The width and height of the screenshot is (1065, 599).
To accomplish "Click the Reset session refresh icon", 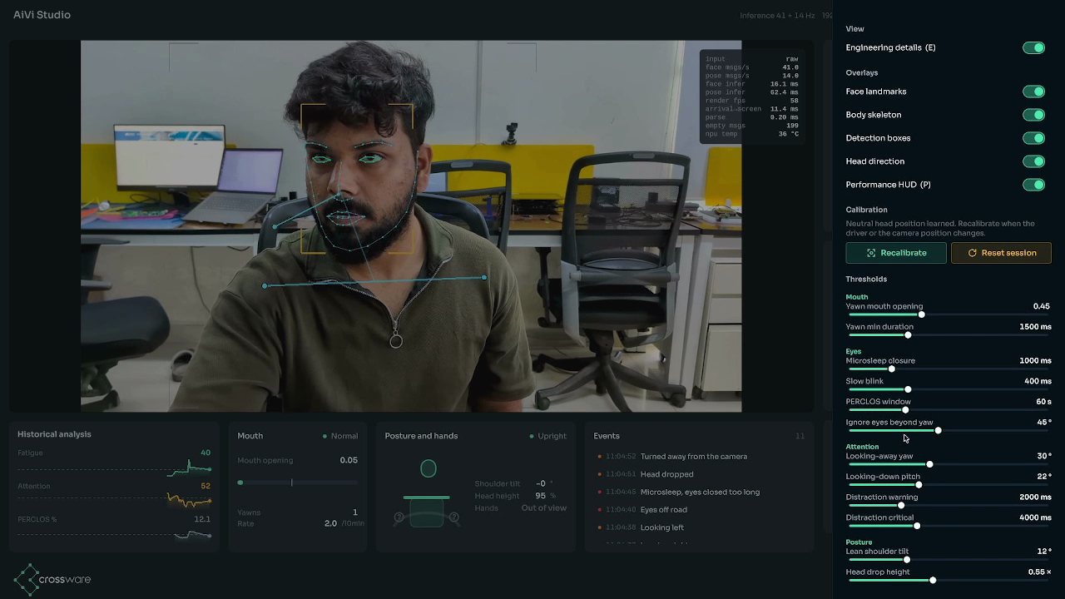I will click(x=972, y=253).
